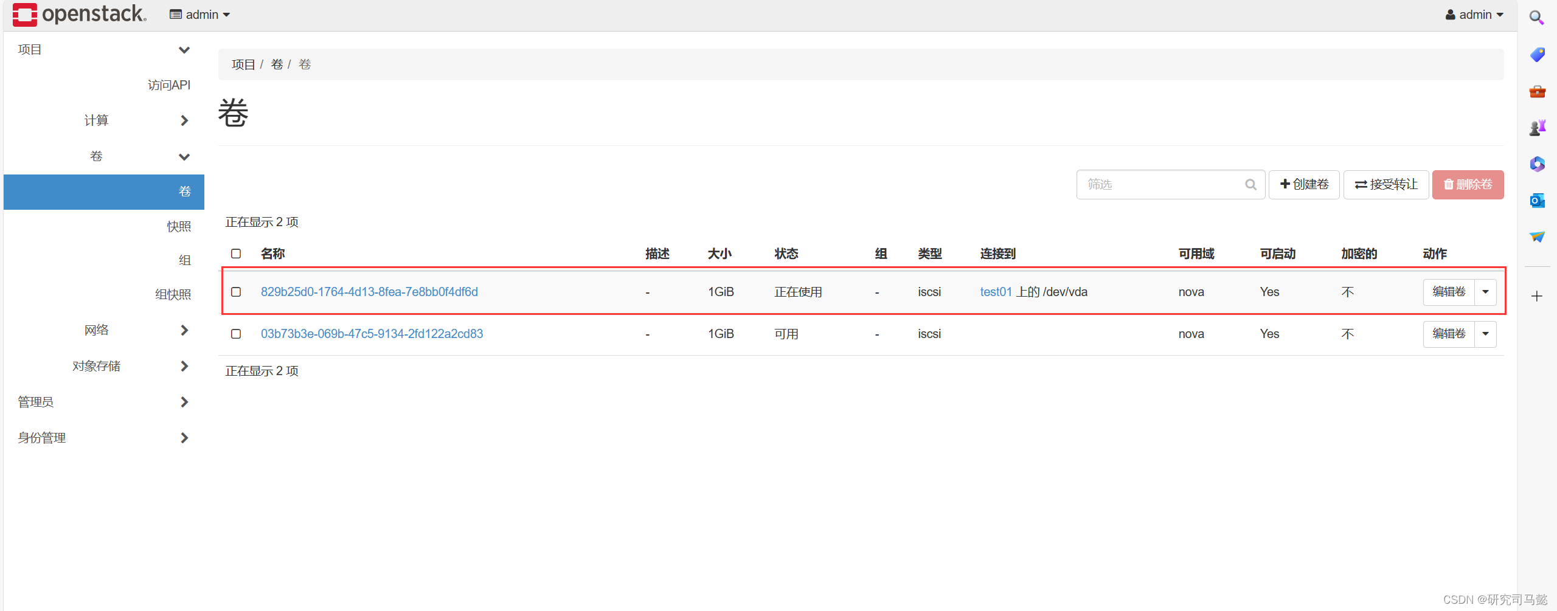Open the chess pieces games sidebar icon
Viewport: 1557px width, 611px height.
coord(1537,128)
